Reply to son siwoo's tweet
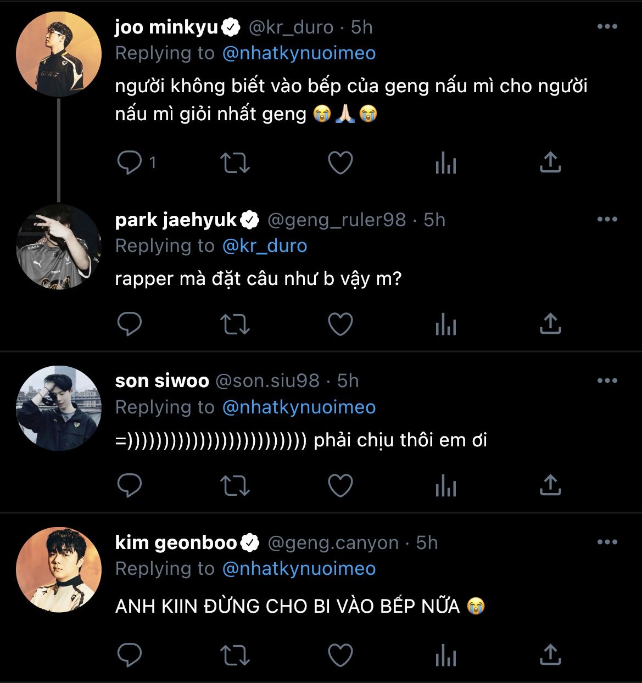 [130, 485]
